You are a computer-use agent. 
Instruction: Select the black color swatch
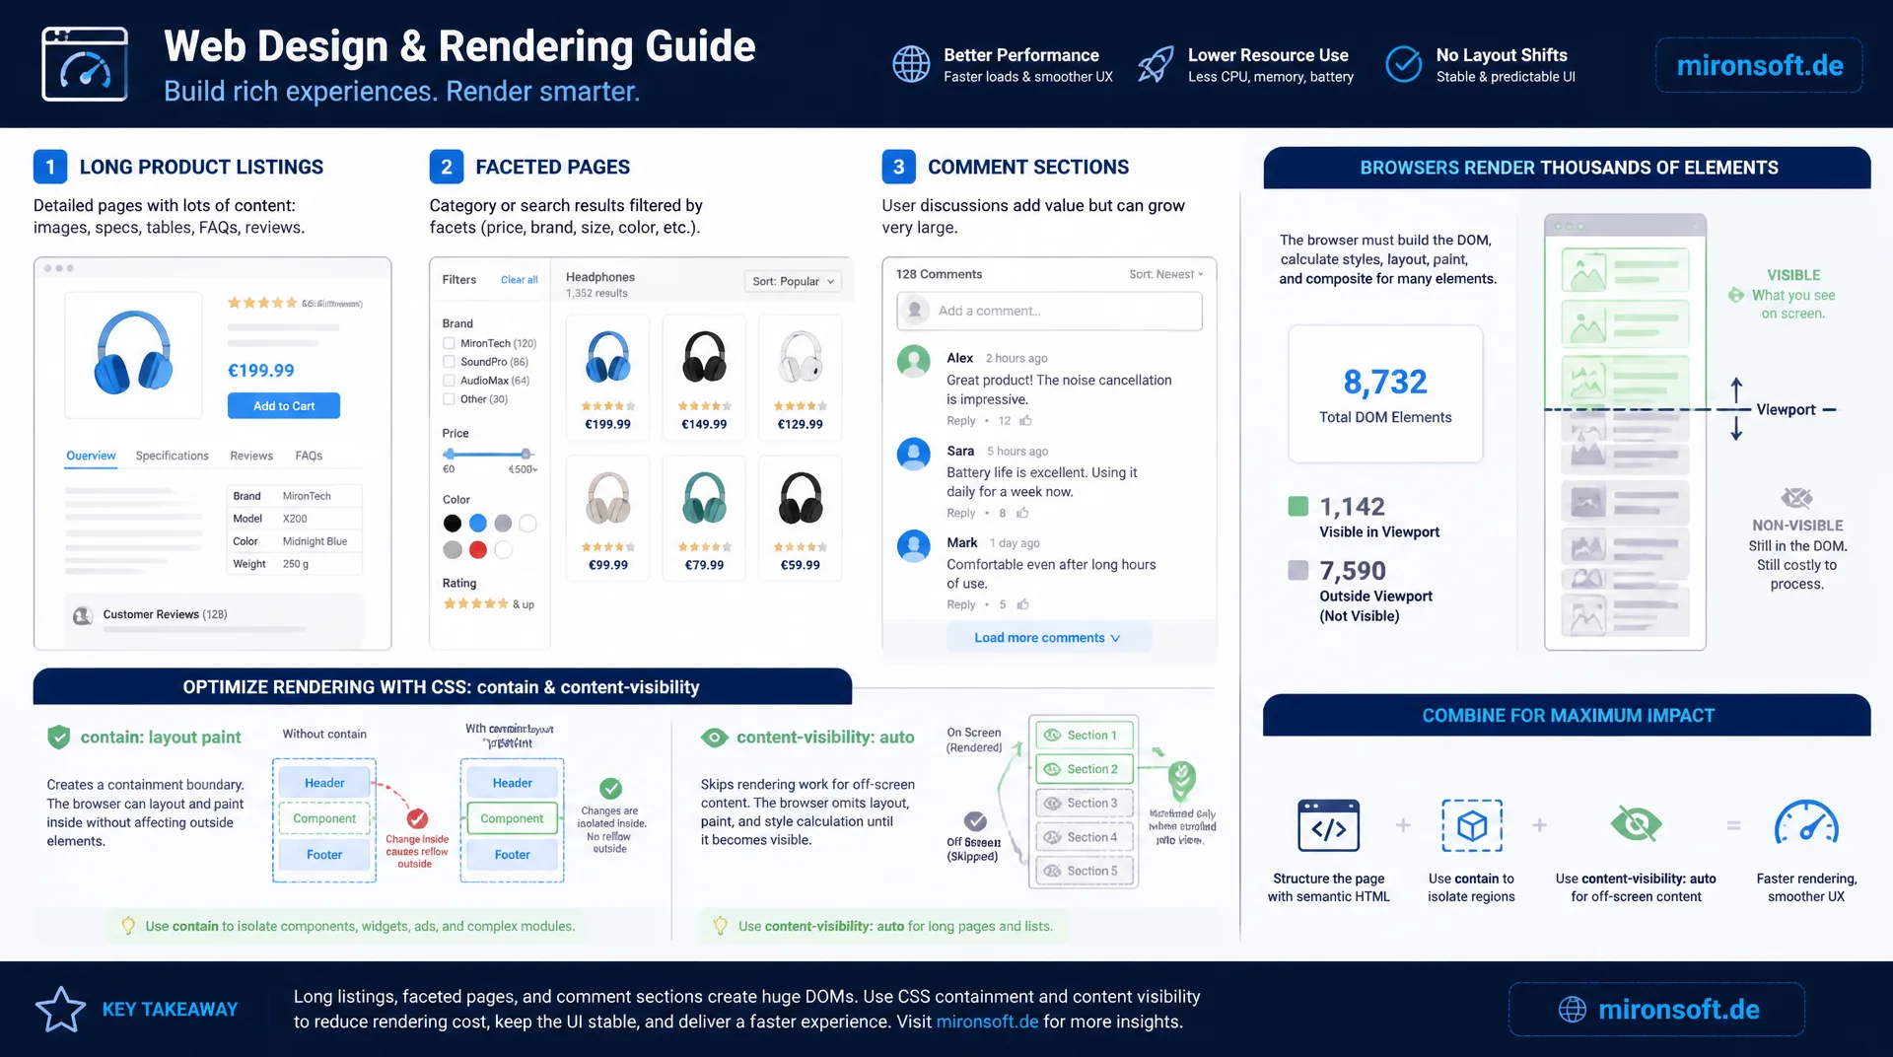[x=453, y=524]
